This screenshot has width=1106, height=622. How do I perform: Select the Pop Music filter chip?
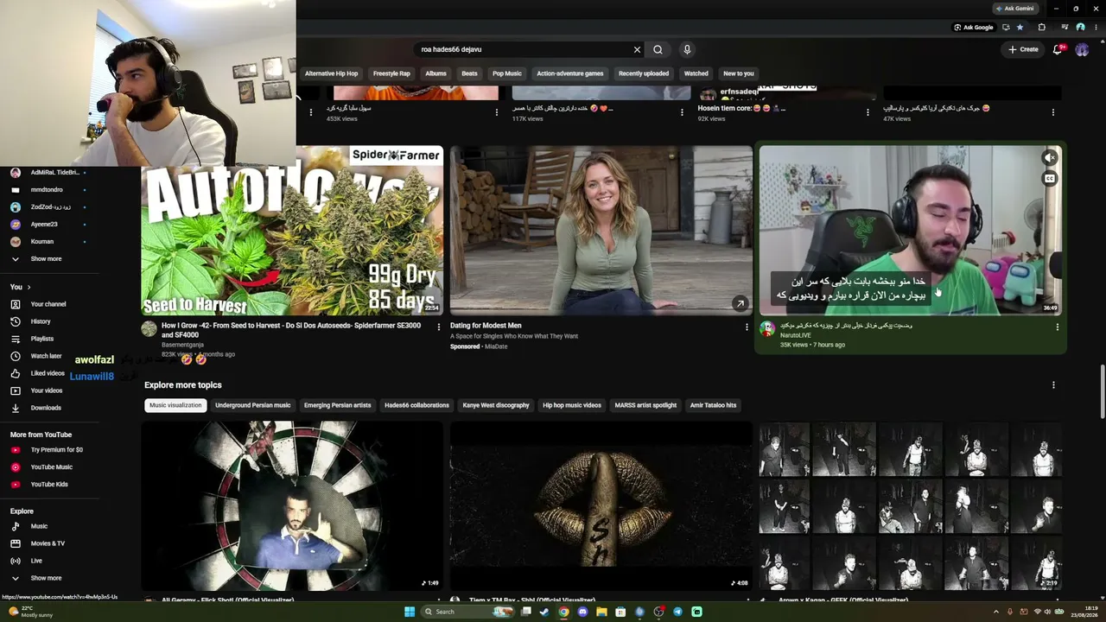coord(507,73)
